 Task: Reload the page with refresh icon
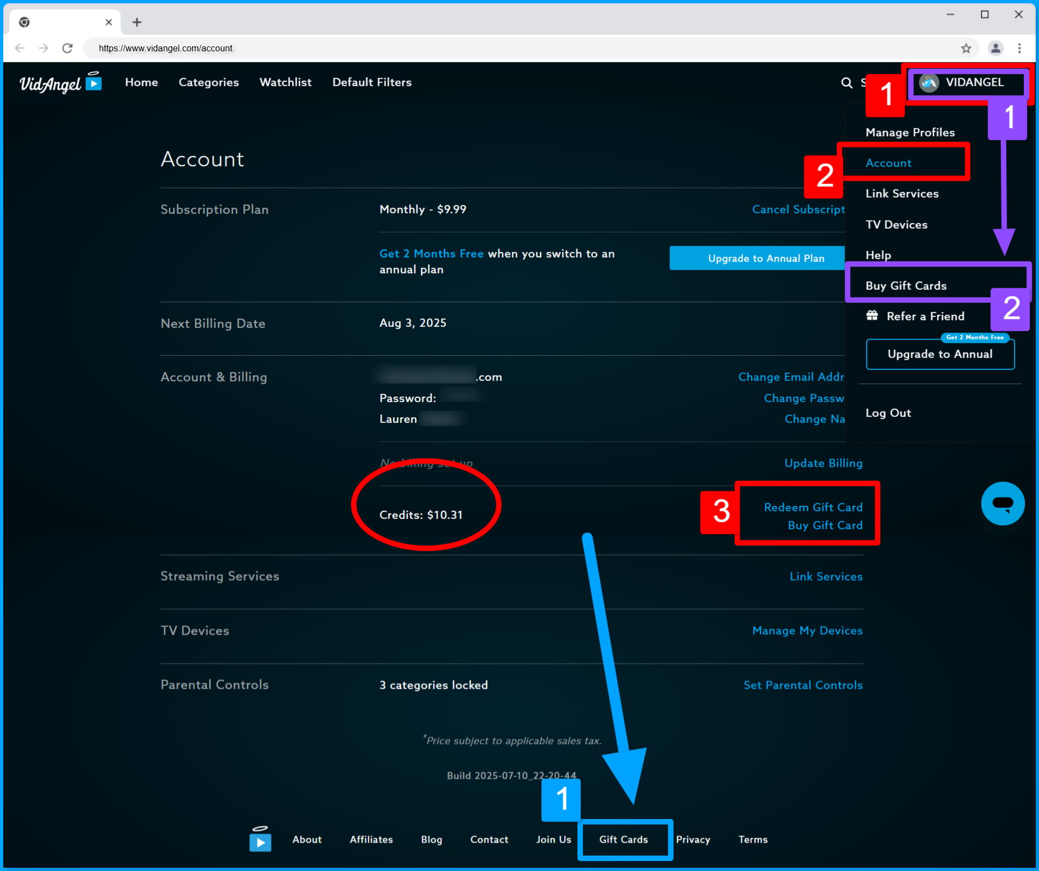[67, 48]
